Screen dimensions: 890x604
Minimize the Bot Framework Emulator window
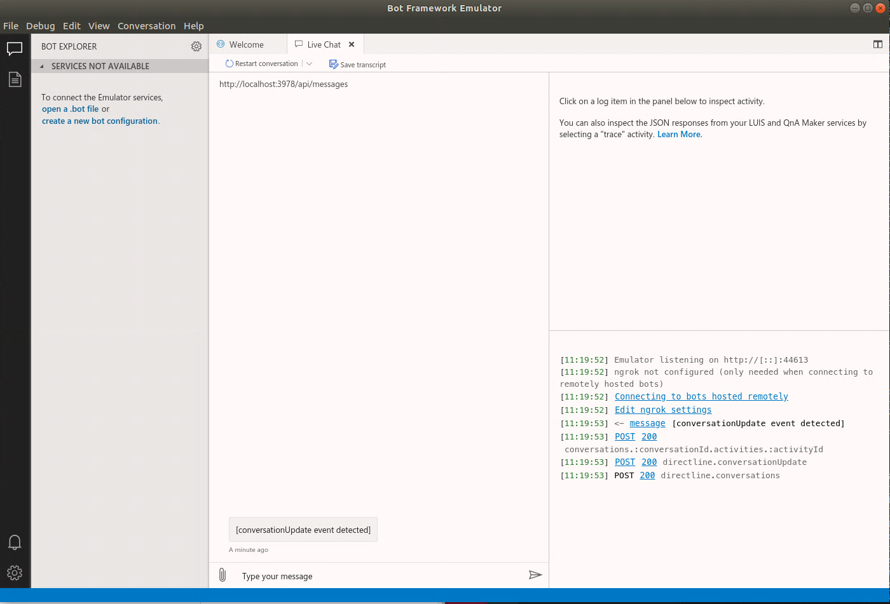pyautogui.click(x=855, y=8)
